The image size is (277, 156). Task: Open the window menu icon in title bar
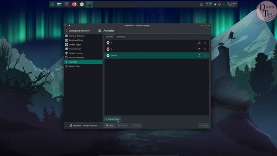tap(66, 26)
